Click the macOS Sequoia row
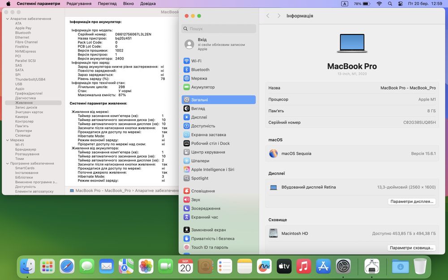 pos(352,153)
